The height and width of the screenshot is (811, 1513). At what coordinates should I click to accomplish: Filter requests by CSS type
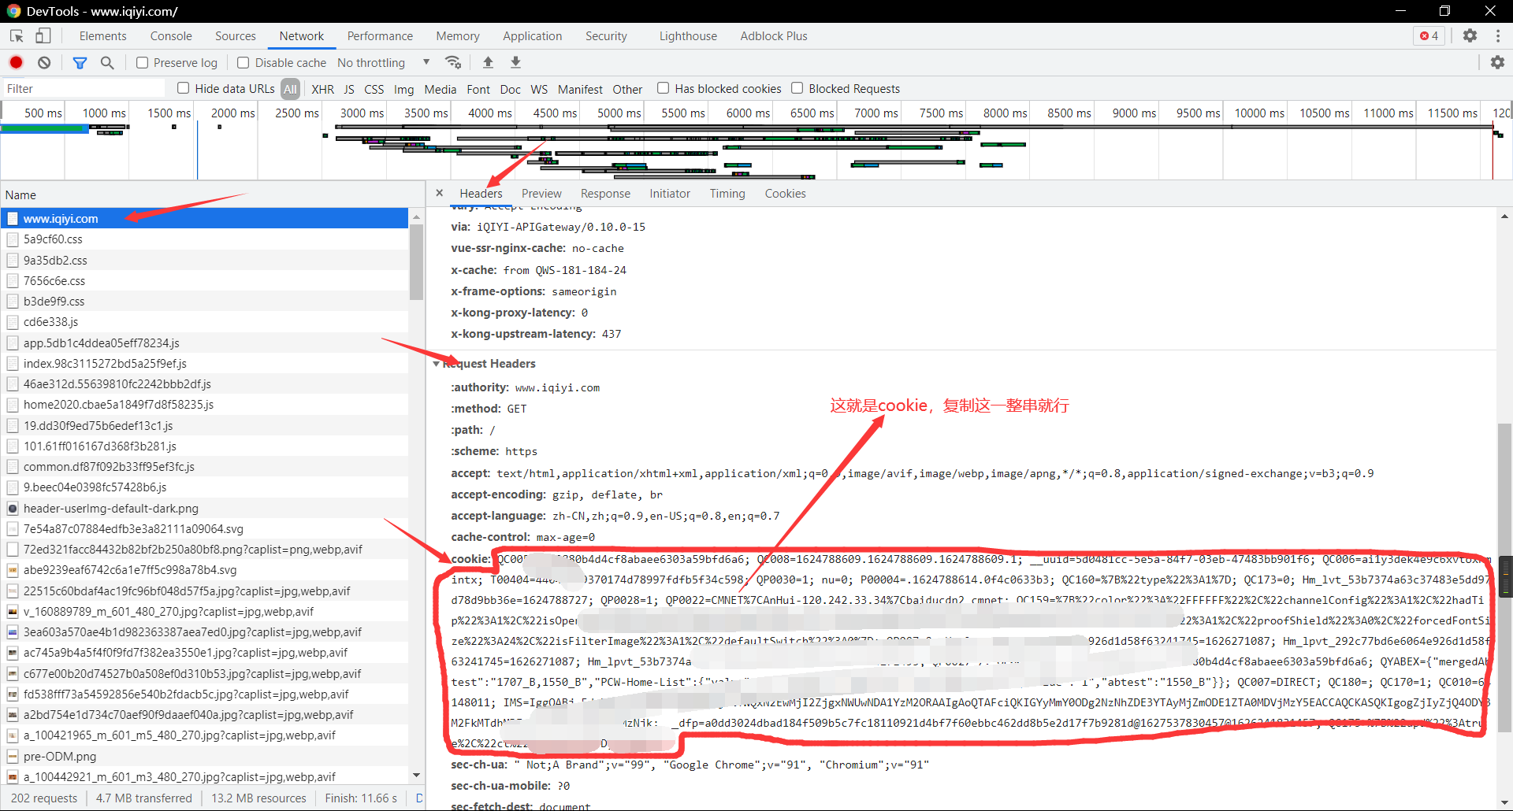click(374, 89)
